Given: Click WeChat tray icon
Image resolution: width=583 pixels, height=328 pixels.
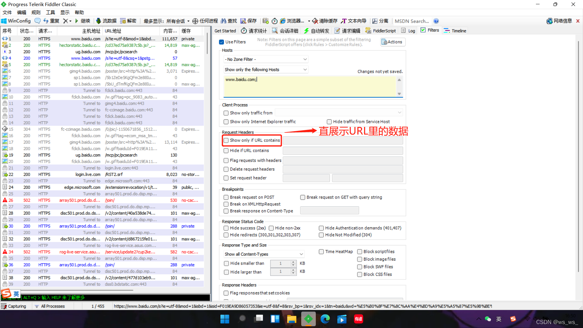Looking at the screenshot, I should (x=488, y=319).
